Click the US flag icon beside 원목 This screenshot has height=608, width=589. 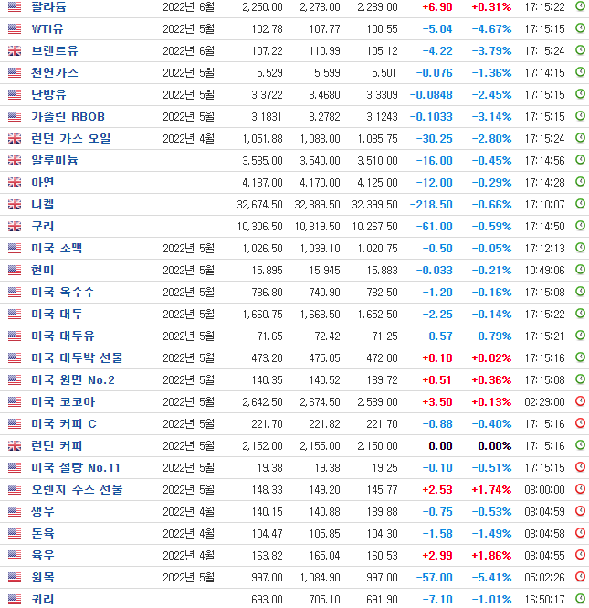click(x=15, y=577)
